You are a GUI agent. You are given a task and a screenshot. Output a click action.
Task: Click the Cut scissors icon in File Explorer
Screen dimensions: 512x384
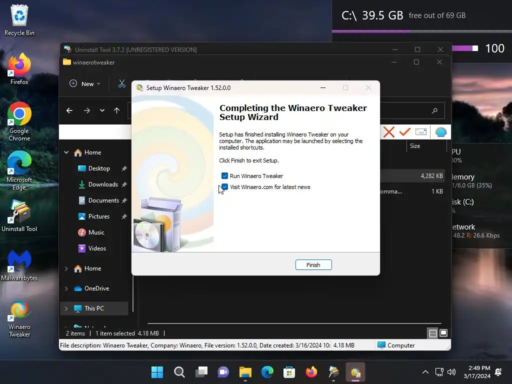[122, 84]
